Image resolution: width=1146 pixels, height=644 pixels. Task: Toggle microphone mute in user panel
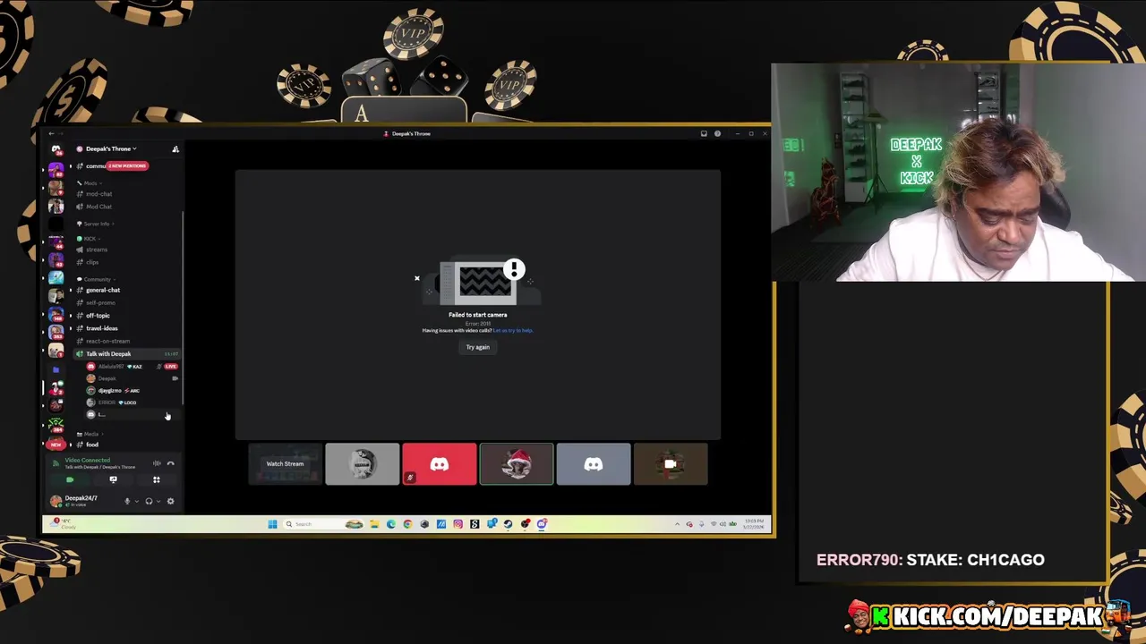127,502
